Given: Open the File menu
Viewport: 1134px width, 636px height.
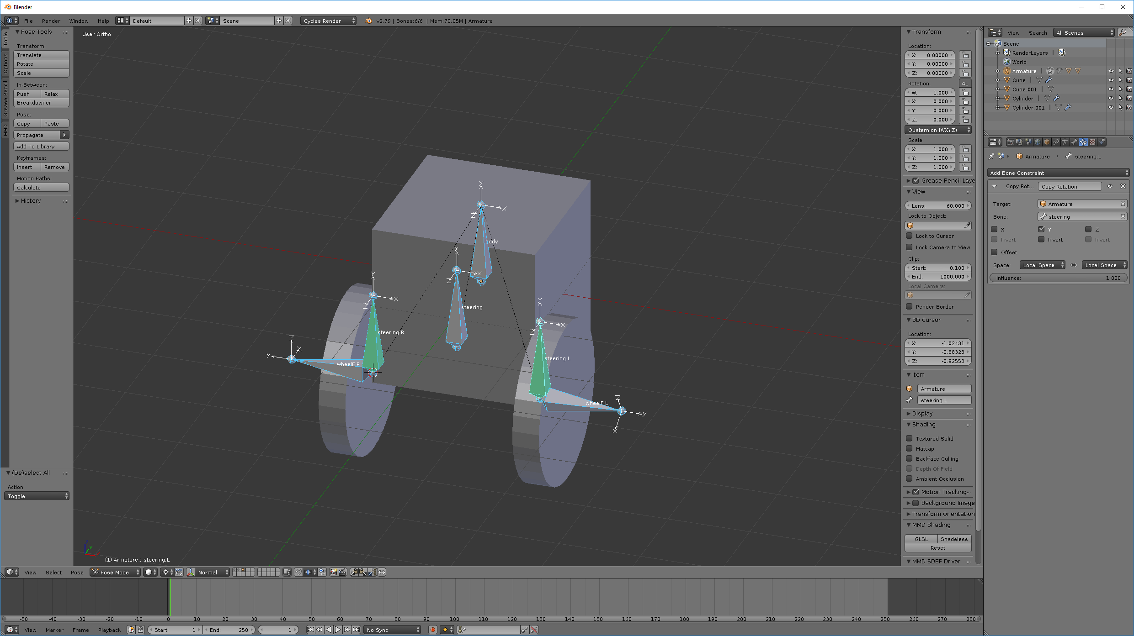Looking at the screenshot, I should tap(28, 21).
